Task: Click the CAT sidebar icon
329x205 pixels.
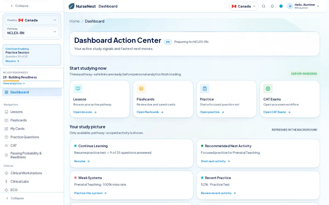Action: (x=6, y=146)
